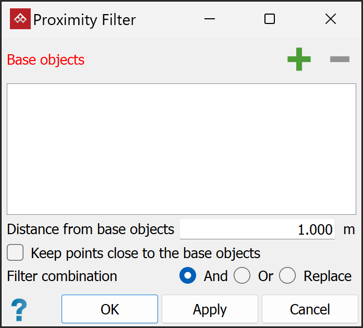Click the Distance from base objects label

click(x=91, y=229)
